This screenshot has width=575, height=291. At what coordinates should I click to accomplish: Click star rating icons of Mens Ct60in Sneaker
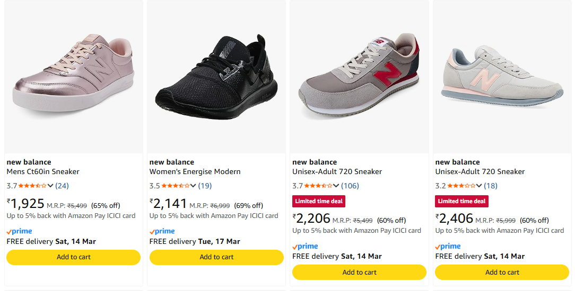32,186
